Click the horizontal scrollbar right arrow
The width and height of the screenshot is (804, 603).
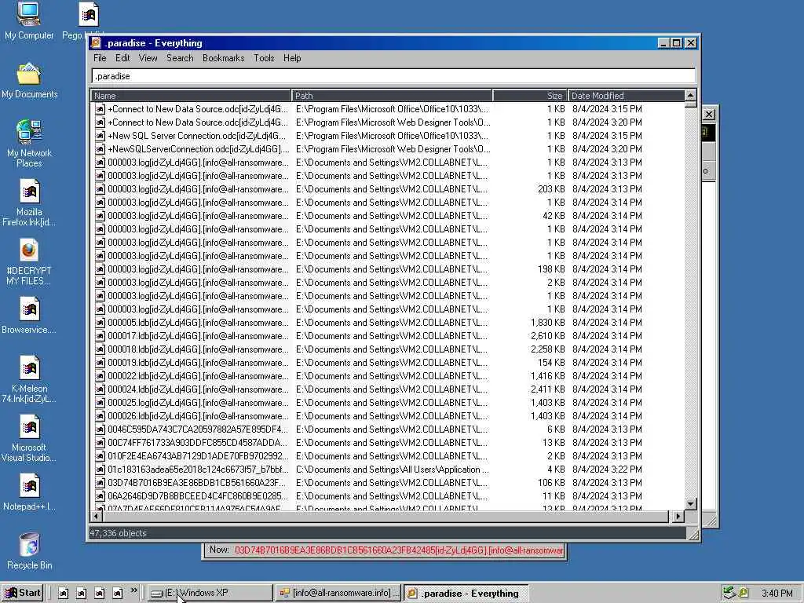tap(679, 517)
